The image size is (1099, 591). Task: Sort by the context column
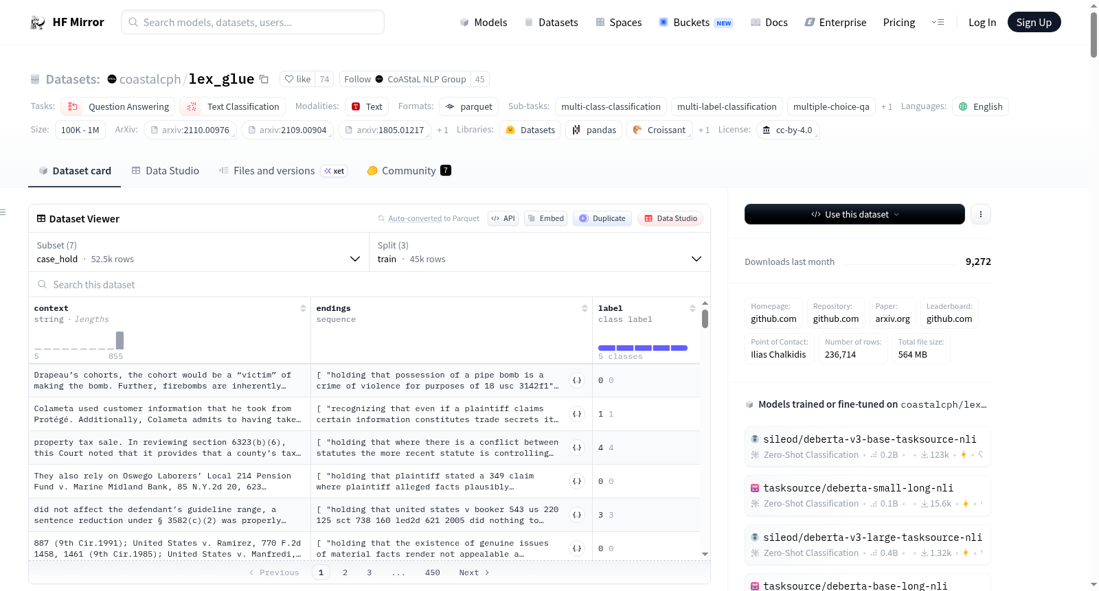click(303, 308)
